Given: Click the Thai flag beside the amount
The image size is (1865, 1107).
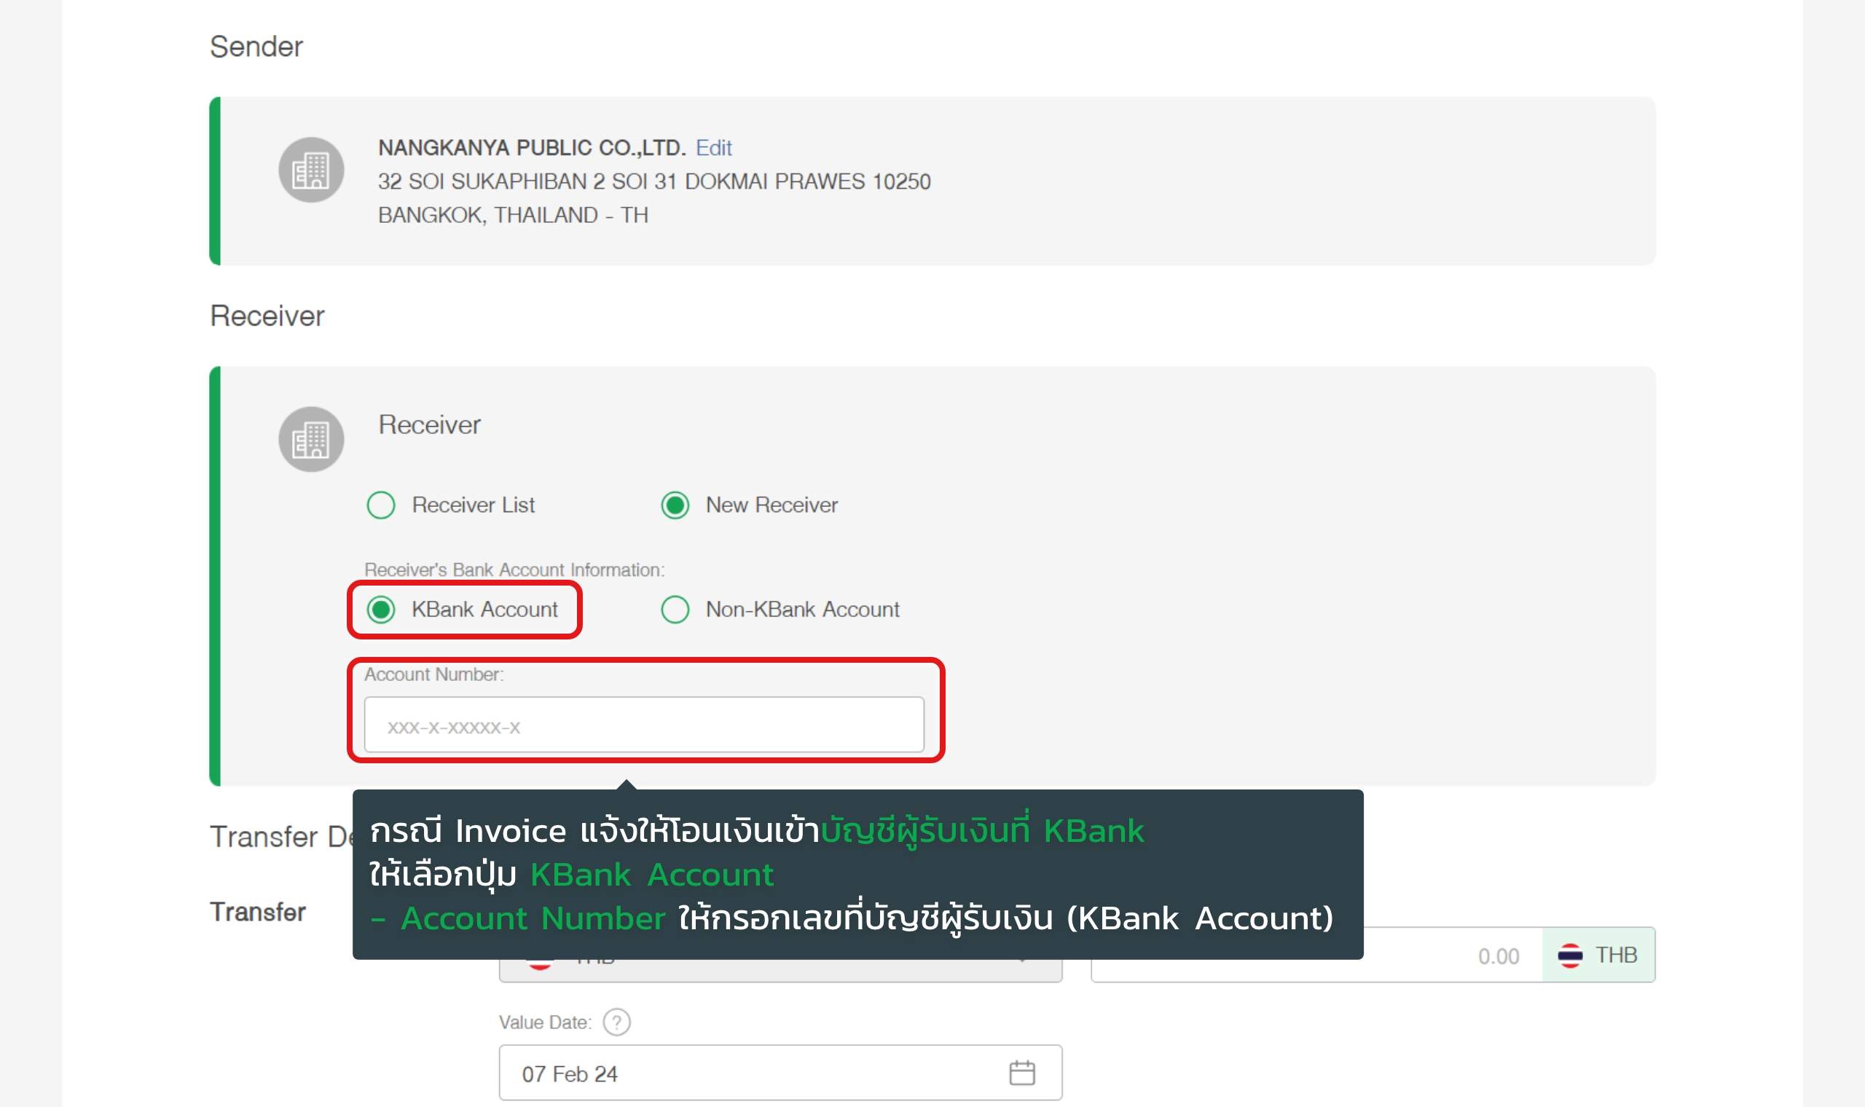Looking at the screenshot, I should (1569, 956).
